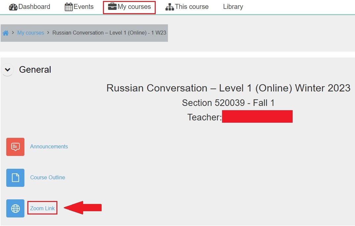Click the sitemap icon beside This course
The image size is (355, 226).
pos(169,6)
